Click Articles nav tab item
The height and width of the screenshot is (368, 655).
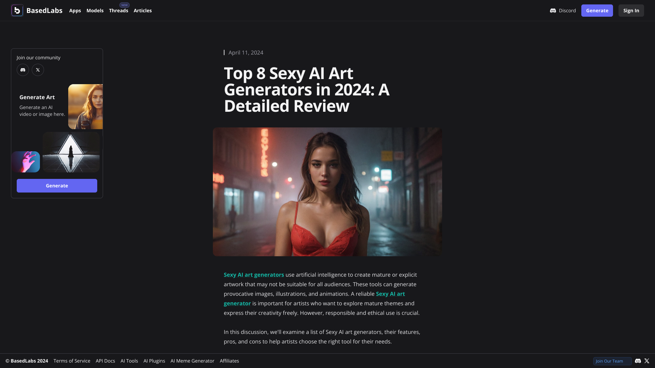pyautogui.click(x=143, y=10)
